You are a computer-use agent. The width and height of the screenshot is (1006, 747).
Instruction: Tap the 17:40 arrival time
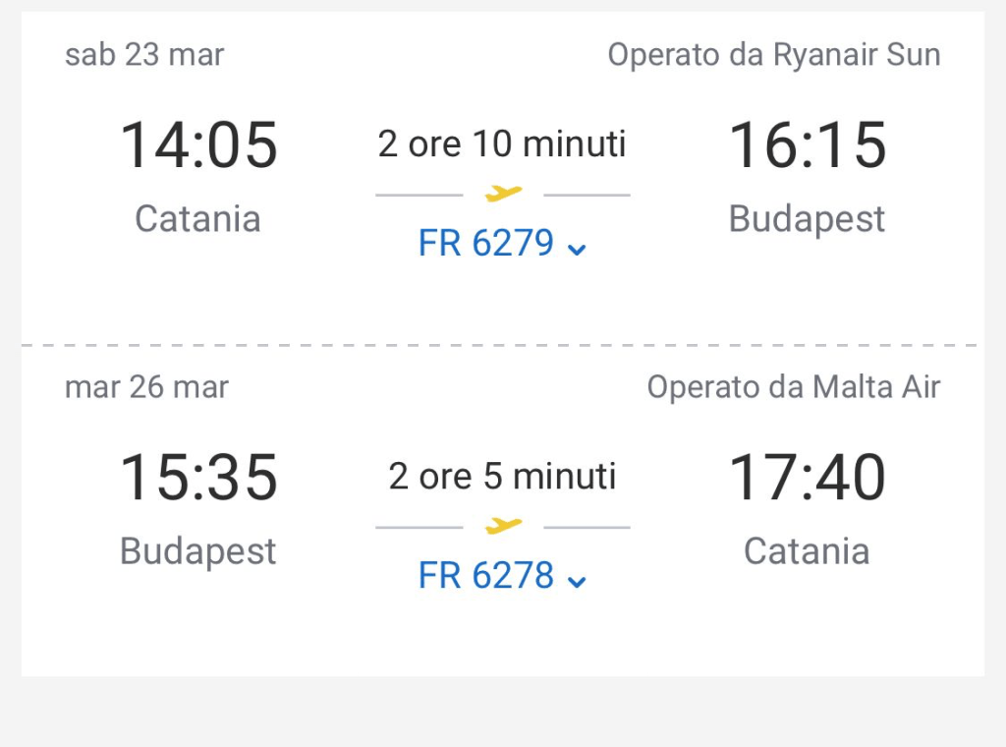click(x=808, y=478)
